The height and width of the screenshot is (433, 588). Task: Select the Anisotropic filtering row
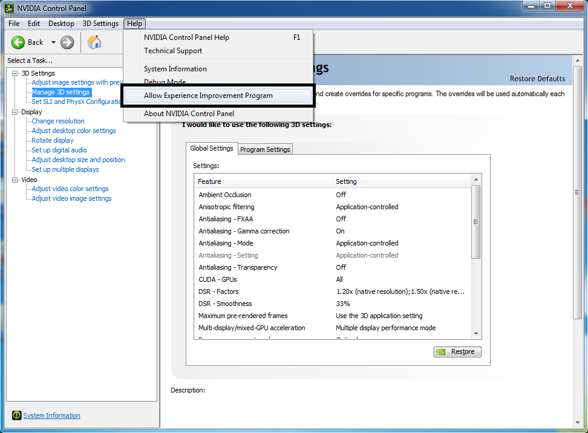pyautogui.click(x=332, y=207)
